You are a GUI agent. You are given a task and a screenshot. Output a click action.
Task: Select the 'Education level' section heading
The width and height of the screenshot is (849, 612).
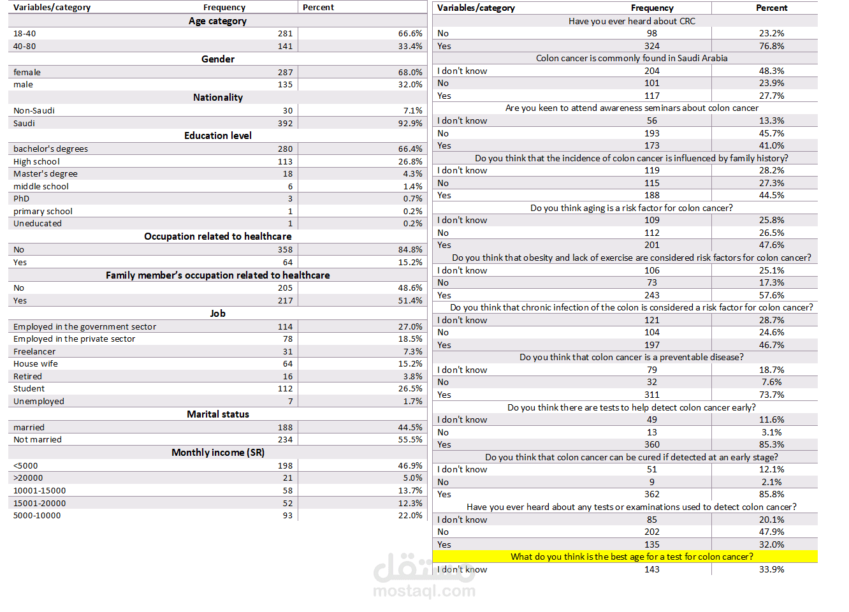pyautogui.click(x=218, y=136)
